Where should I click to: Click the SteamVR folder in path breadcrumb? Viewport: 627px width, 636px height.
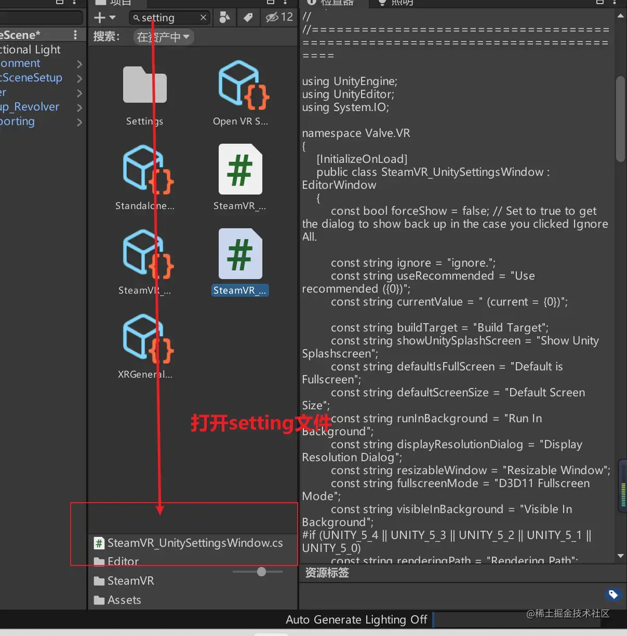[124, 580]
